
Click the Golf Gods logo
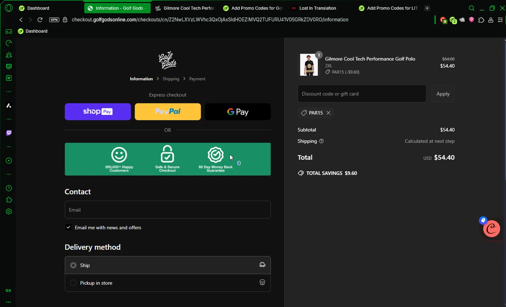[x=168, y=60]
